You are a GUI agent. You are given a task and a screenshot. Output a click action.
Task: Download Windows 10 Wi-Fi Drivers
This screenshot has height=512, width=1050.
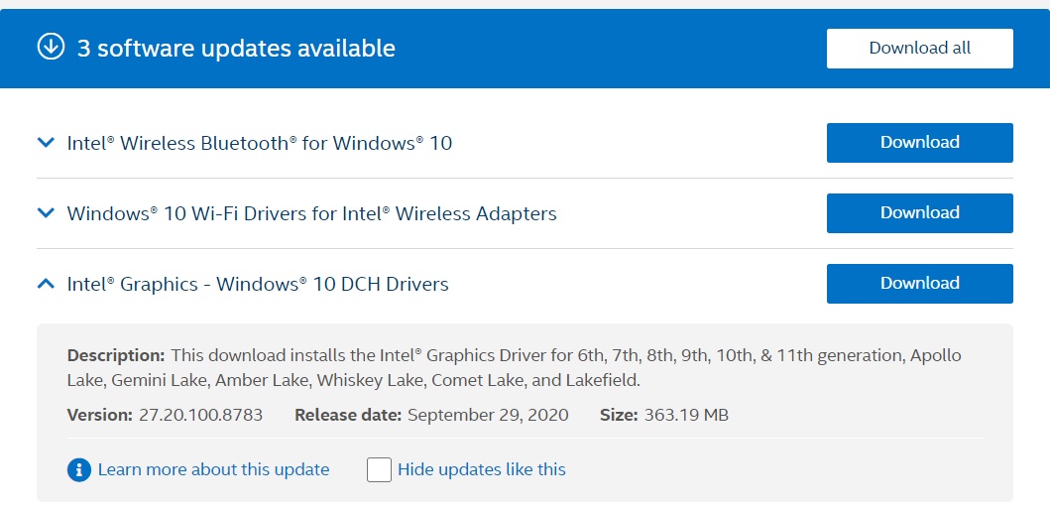pyautogui.click(x=919, y=213)
